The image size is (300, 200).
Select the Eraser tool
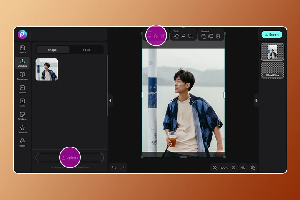pos(176,37)
